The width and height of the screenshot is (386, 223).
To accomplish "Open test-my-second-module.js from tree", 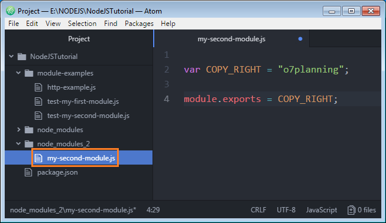I will (x=88, y=116).
